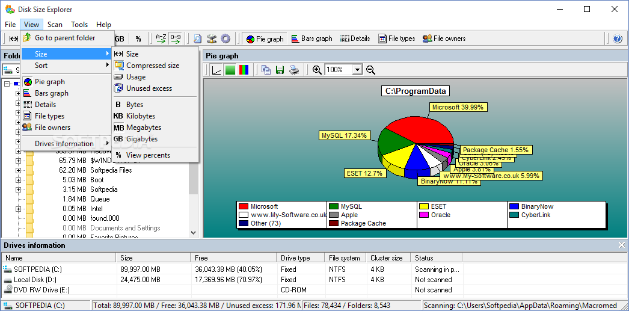Choose Usage in the Size submenu
The image size is (629, 311).
point(155,76)
